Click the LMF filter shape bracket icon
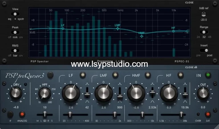This screenshot has width=219, height=129. [95, 79]
